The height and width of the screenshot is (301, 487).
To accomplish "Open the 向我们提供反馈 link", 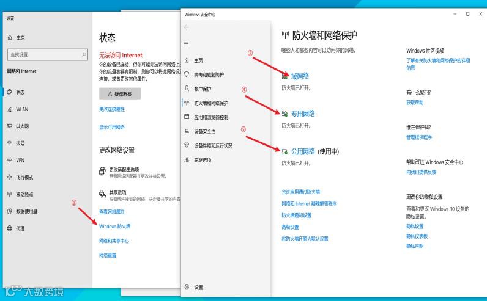I will 421,172.
